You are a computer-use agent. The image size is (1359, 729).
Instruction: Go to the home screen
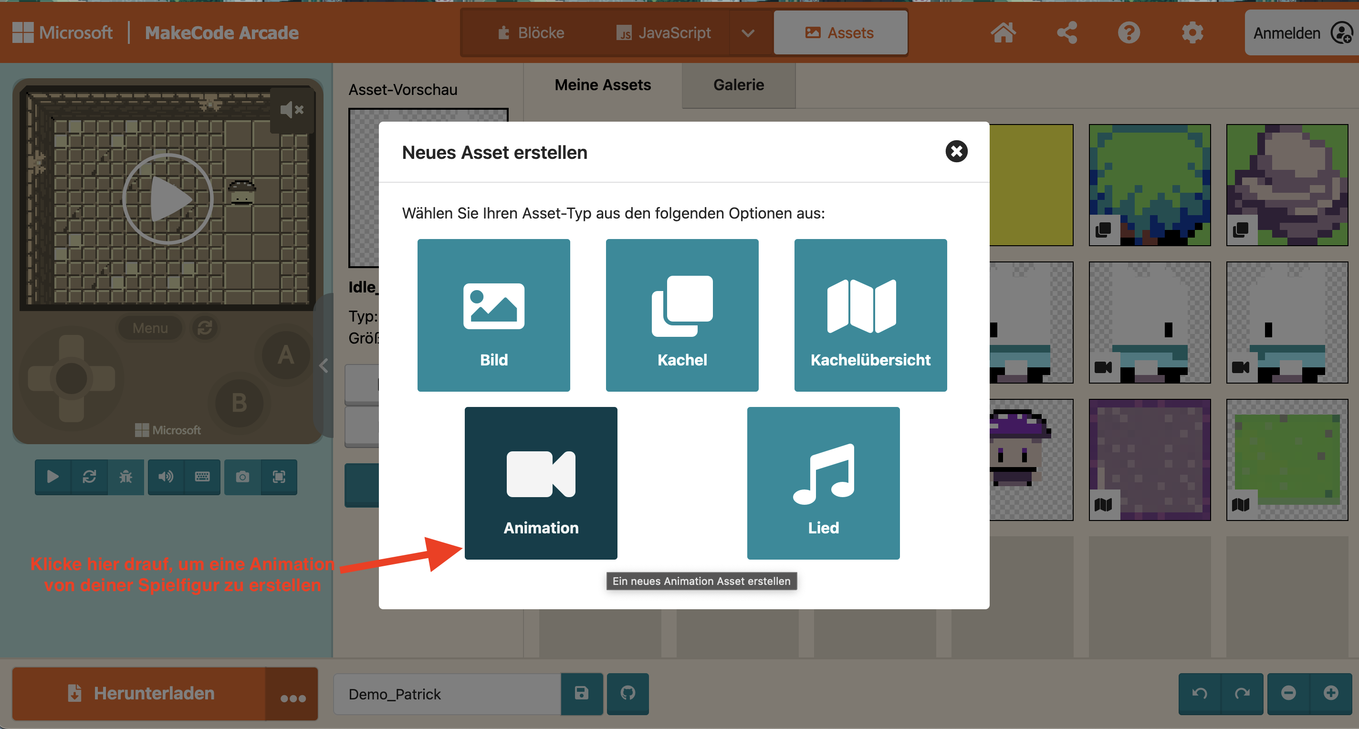(1003, 33)
